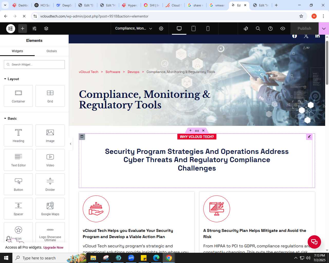Viewport: 329px width, 263px height.
Task: Open the Compliance, Mon... document dropdown
Action: pyautogui.click(x=134, y=29)
